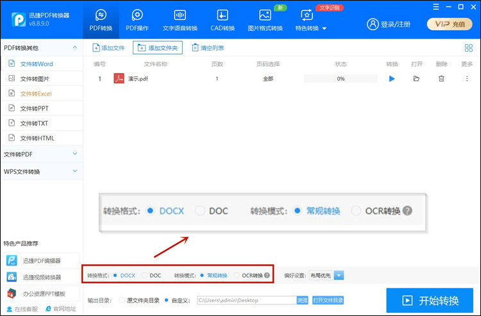Click the 文件名称 column header
The height and width of the screenshot is (316, 481).
pyautogui.click(x=156, y=64)
